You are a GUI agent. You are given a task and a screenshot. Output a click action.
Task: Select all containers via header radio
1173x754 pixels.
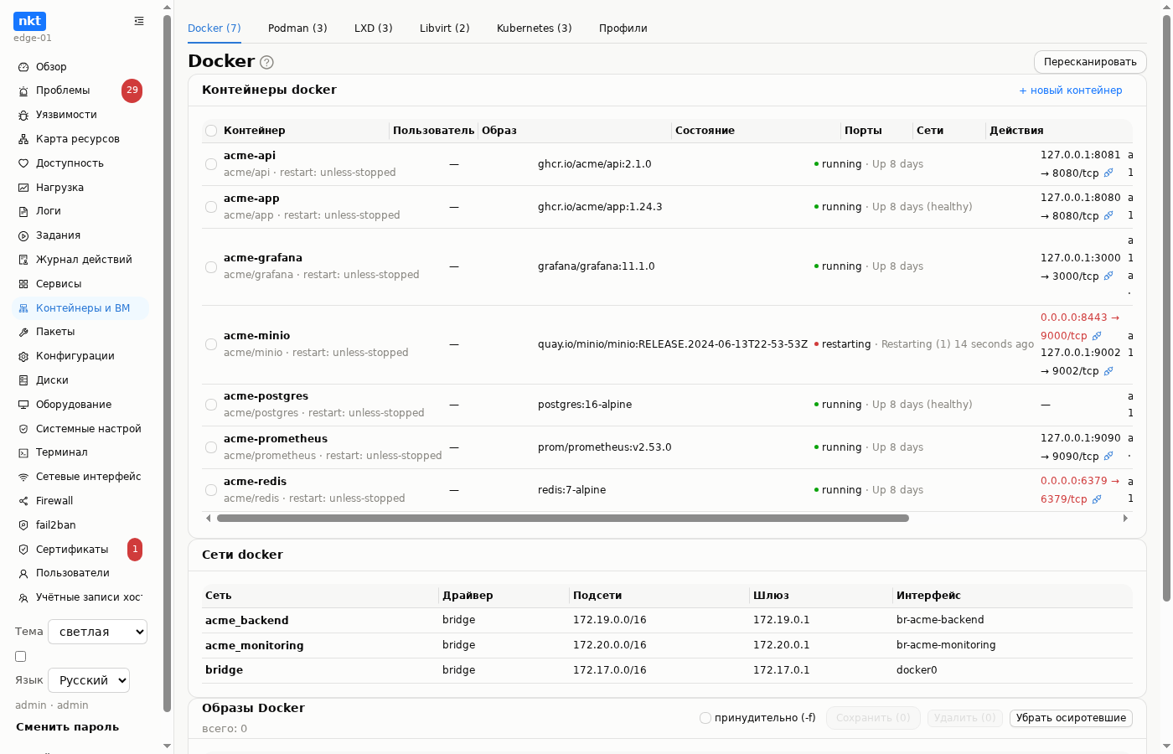(211, 131)
